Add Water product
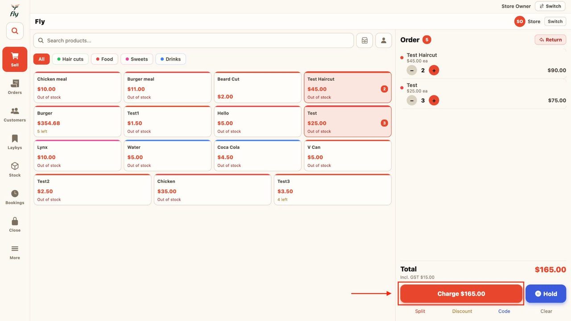This screenshot has height=321, width=571. [168, 156]
